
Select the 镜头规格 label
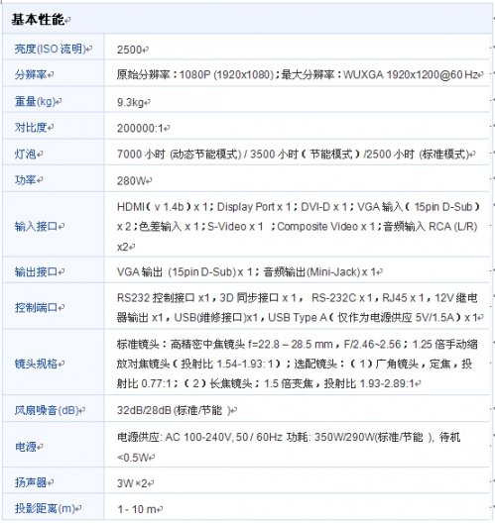tap(36, 364)
